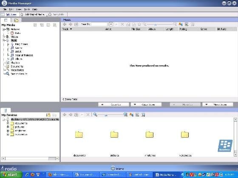This screenshot has height=178, width=238.
Task: Expand the ringtones folder in device tree
Action: (8, 131)
